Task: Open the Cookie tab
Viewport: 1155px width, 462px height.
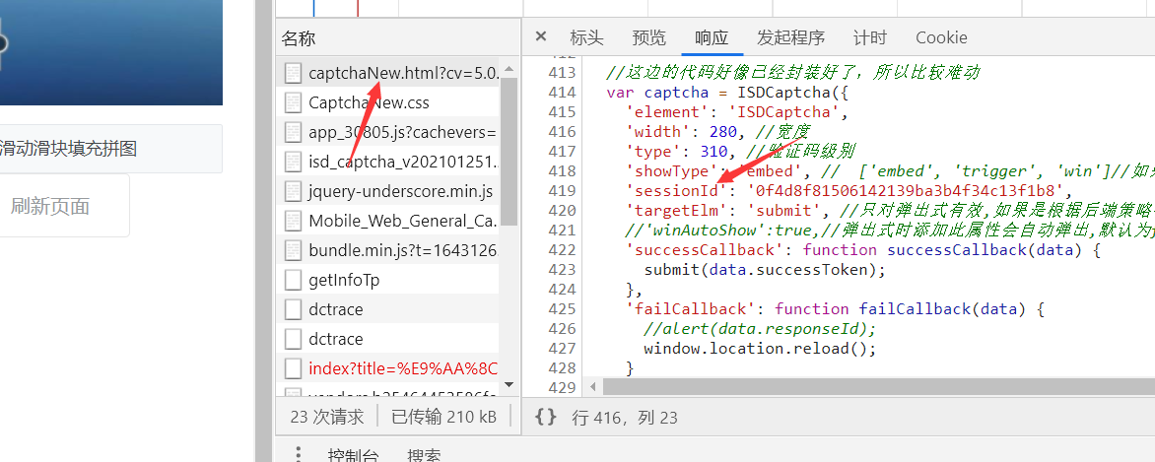Action: pos(941,37)
